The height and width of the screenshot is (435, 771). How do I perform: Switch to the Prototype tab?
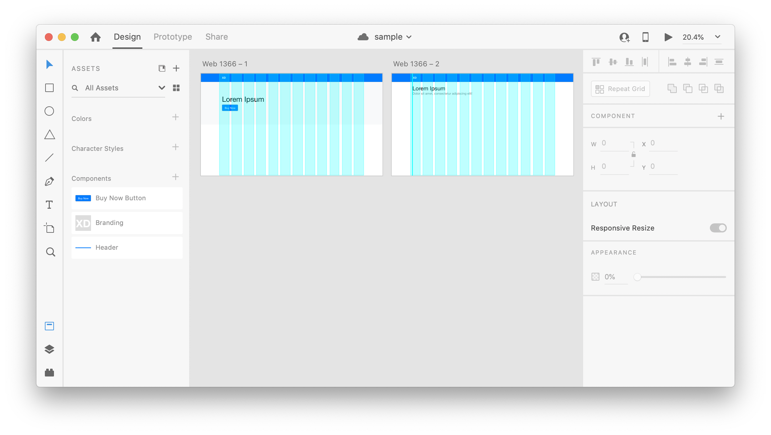pyautogui.click(x=173, y=37)
